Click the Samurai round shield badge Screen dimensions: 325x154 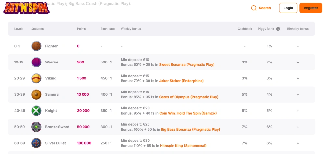[x=36, y=94]
